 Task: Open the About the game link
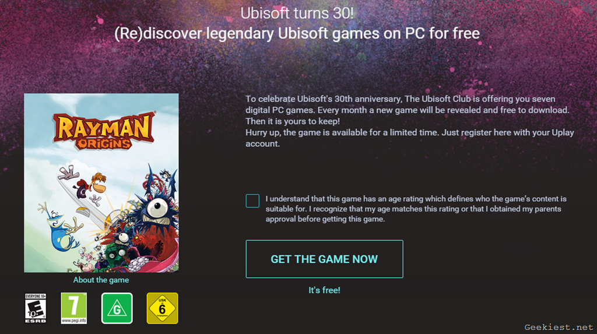[101, 280]
